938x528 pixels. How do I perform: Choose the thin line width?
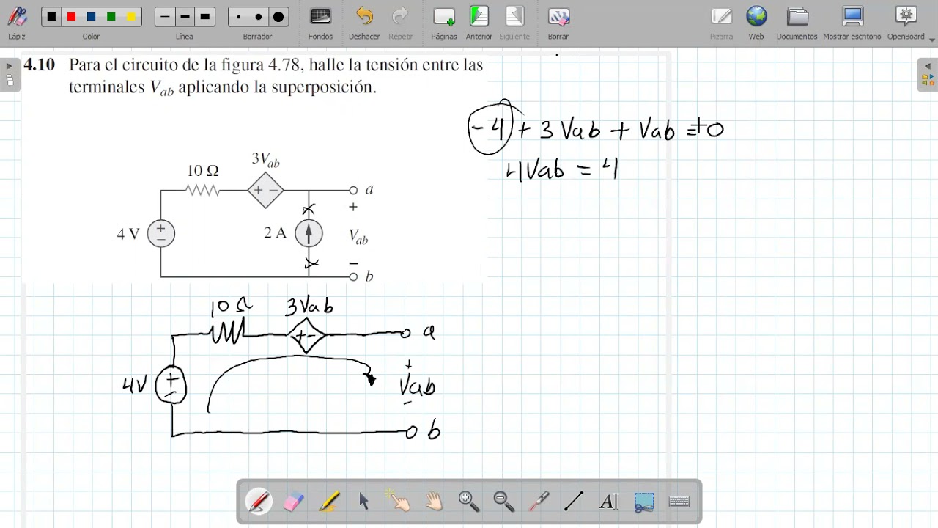[165, 17]
